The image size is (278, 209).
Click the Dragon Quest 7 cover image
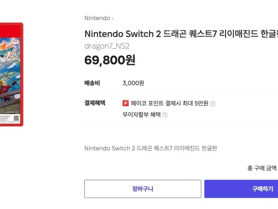[x=10, y=74]
